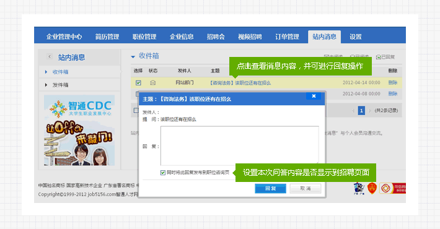Close the message dialog with the X
Screen dimensions: 440x229
pyautogui.click(x=314, y=96)
